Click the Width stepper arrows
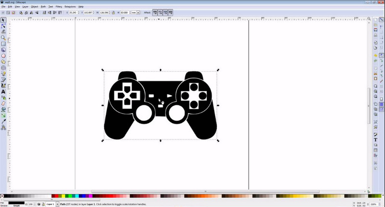 [x=110, y=12]
